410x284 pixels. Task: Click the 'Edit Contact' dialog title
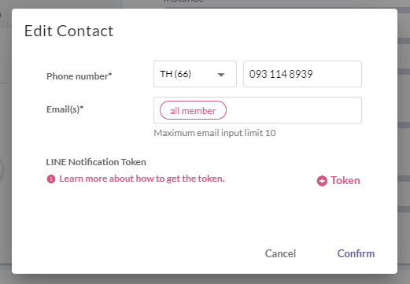(68, 31)
